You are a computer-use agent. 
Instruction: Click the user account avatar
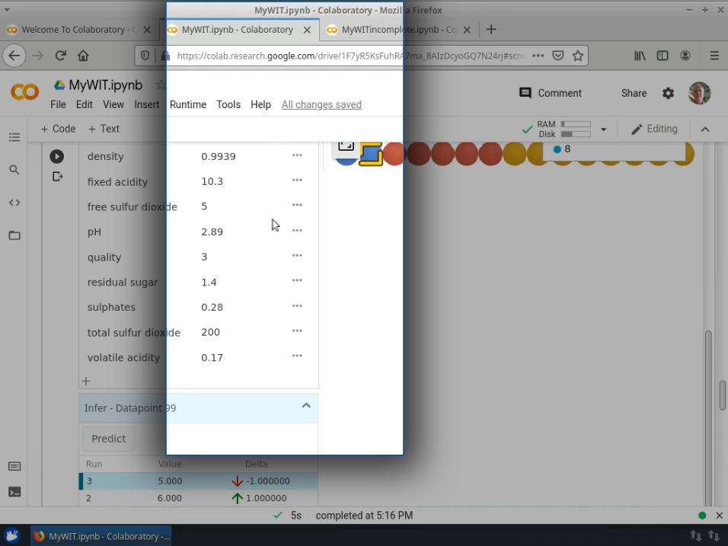pos(699,93)
